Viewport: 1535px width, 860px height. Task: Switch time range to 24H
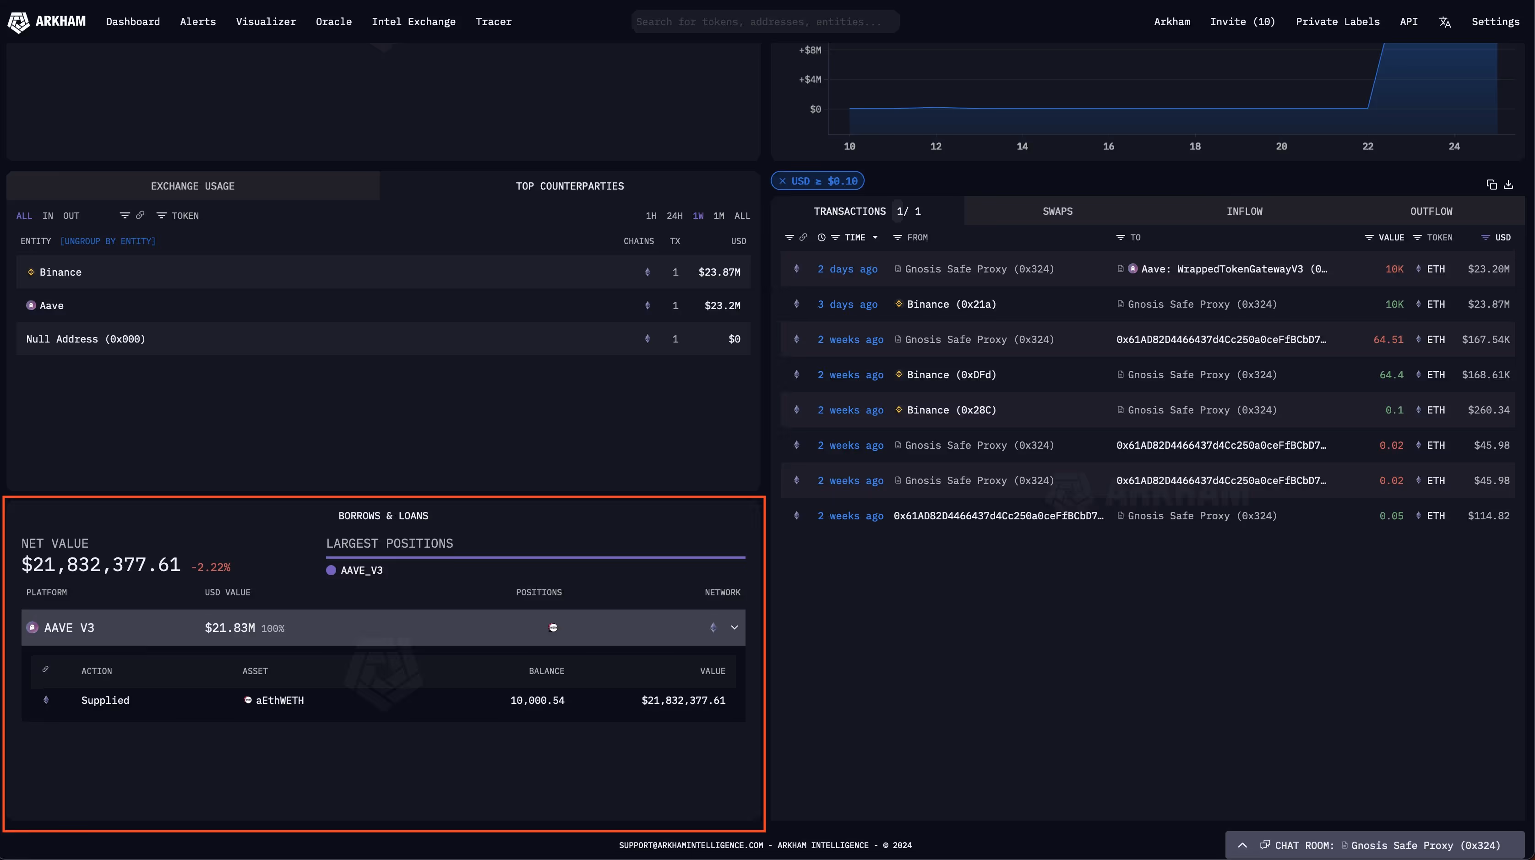tap(674, 216)
